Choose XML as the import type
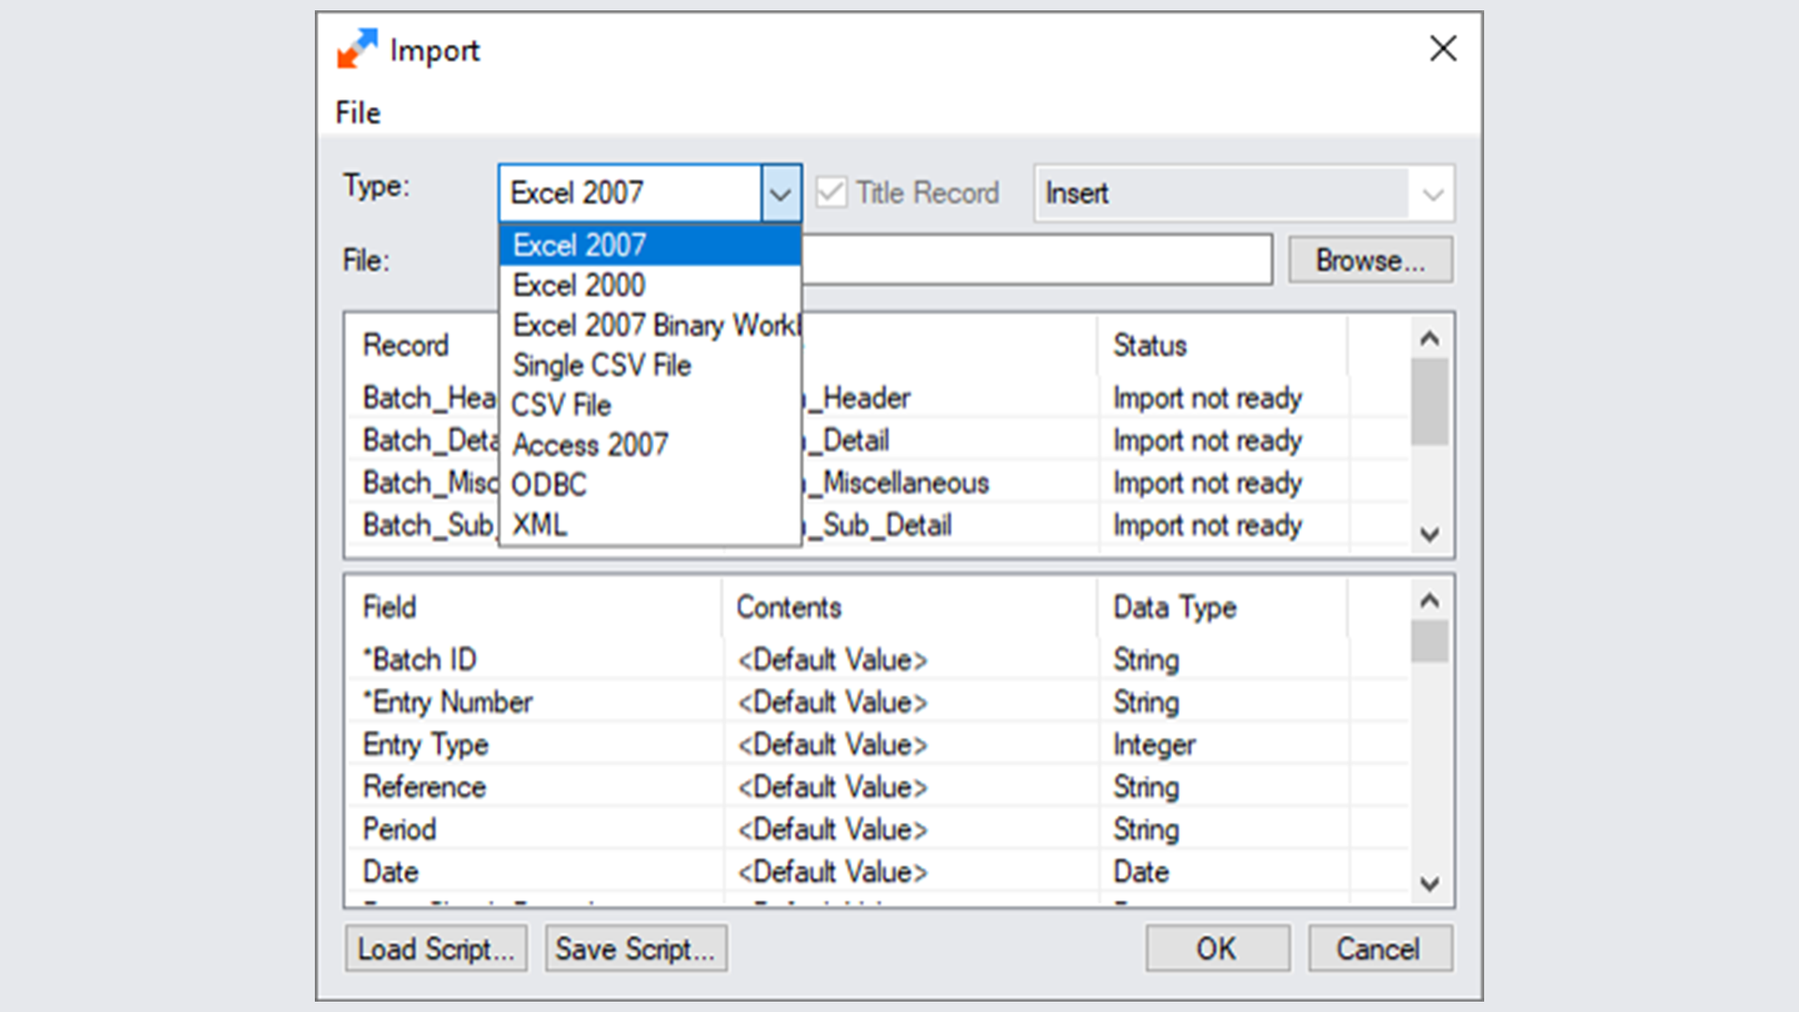Viewport: 1799px width, 1012px height. click(x=539, y=525)
